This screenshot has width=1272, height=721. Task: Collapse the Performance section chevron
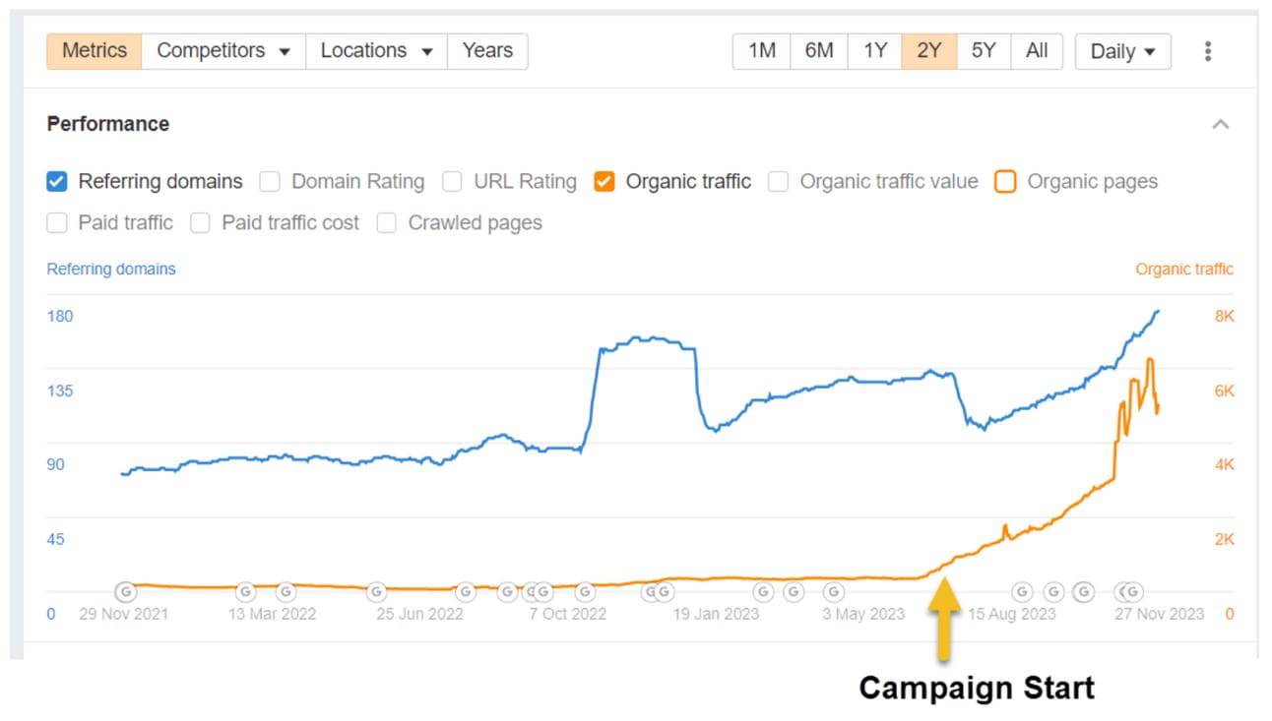click(x=1221, y=124)
